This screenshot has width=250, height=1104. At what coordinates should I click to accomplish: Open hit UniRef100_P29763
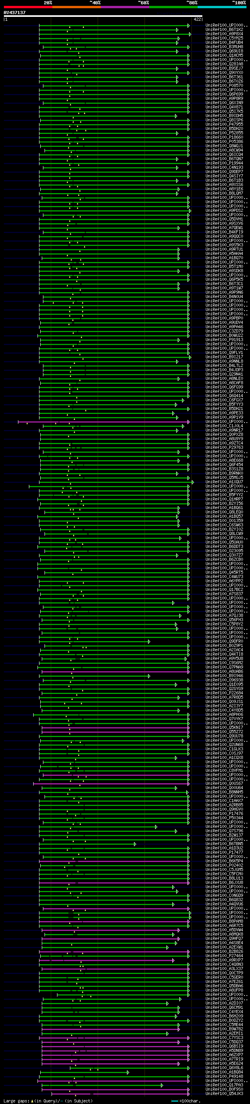pos(224,447)
